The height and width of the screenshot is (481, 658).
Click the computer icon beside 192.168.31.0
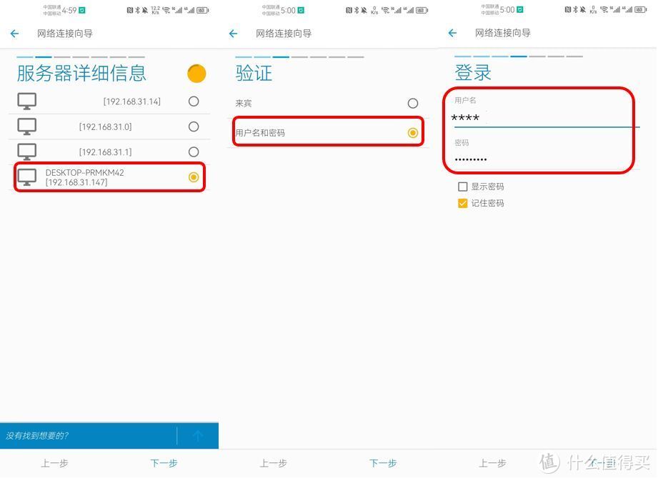click(x=26, y=127)
